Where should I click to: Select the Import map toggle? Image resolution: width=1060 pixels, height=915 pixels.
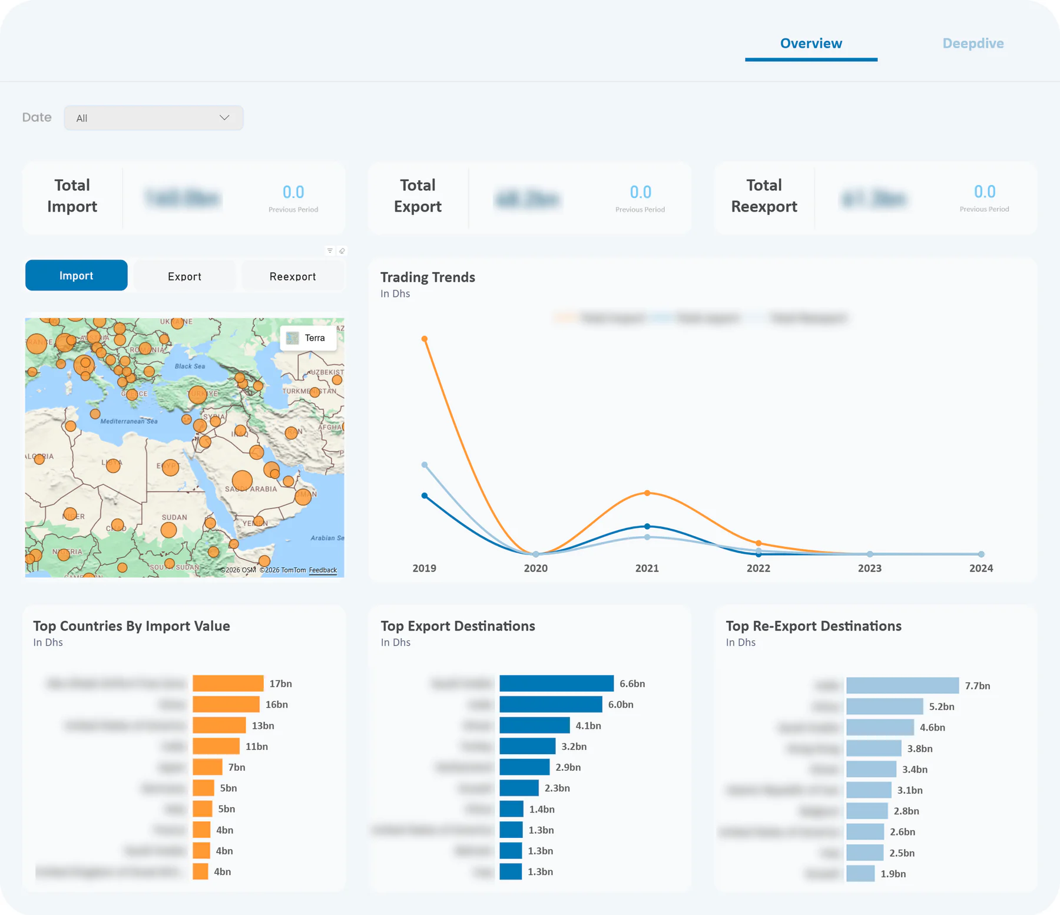[x=77, y=275]
